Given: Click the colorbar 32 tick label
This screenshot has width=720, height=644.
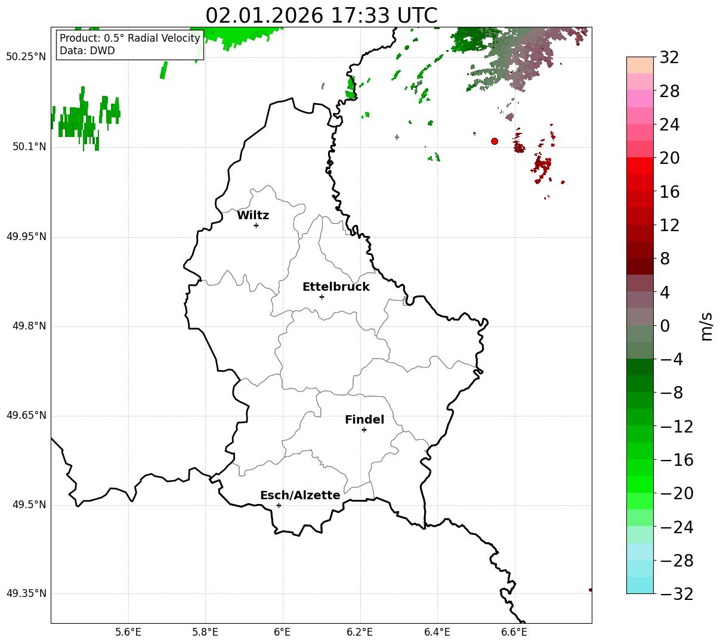Looking at the screenshot, I should (669, 58).
